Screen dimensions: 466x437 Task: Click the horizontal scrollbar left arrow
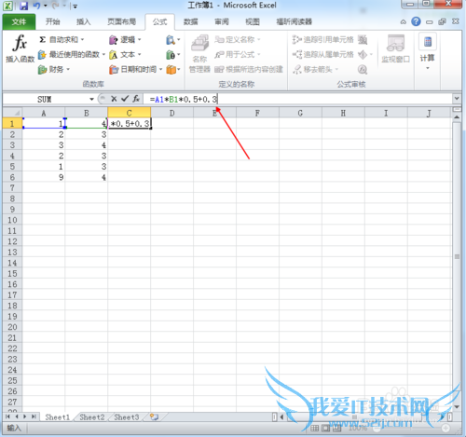click(282, 417)
